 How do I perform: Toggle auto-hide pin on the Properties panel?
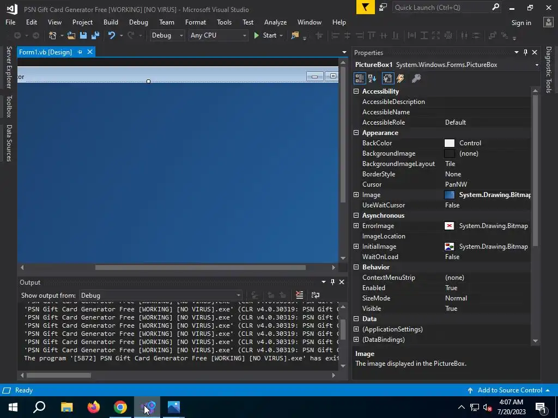point(525,52)
